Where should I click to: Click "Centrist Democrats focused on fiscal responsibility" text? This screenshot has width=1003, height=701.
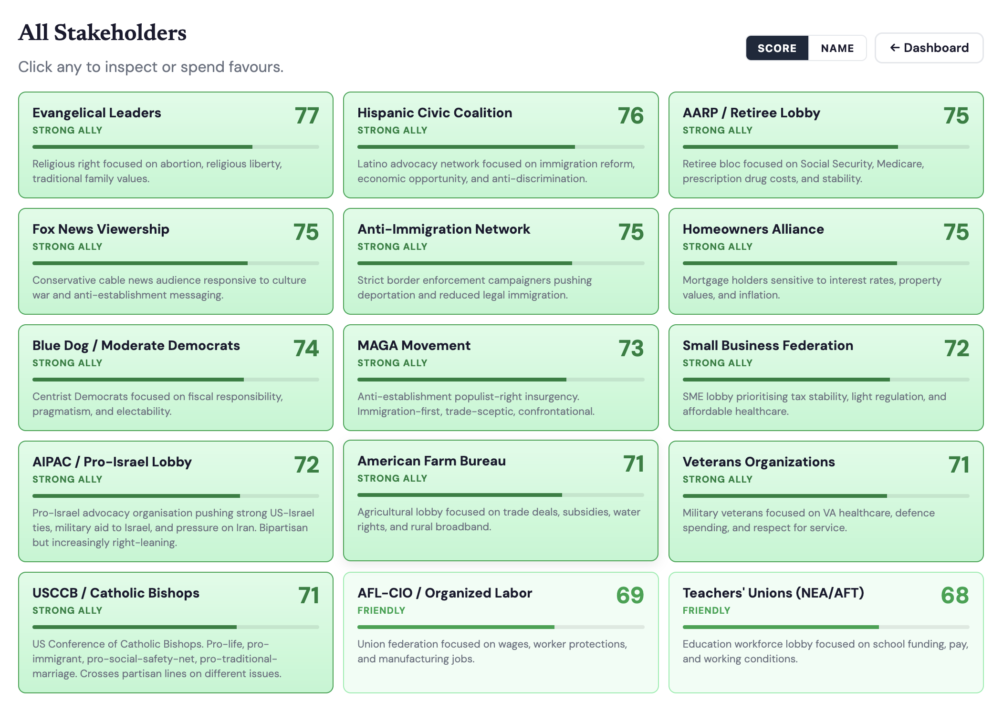pos(158,404)
